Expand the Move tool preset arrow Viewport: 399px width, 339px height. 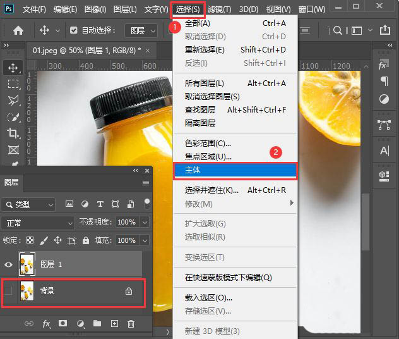click(x=57, y=31)
